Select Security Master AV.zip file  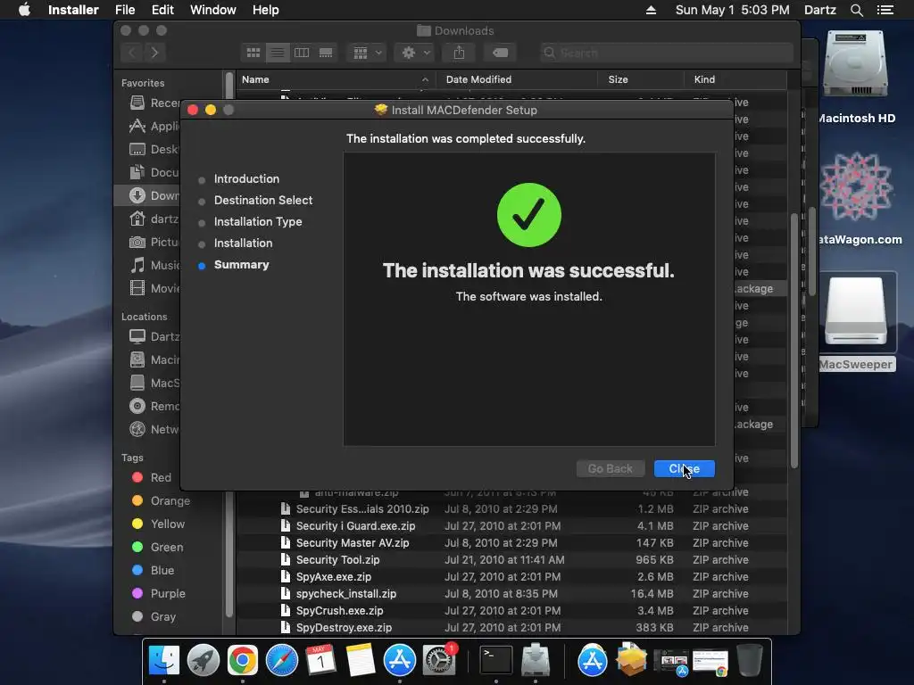click(511, 543)
